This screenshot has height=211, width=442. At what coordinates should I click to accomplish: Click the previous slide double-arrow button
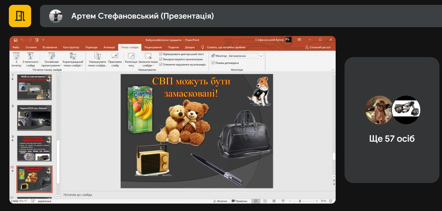pos(334,180)
